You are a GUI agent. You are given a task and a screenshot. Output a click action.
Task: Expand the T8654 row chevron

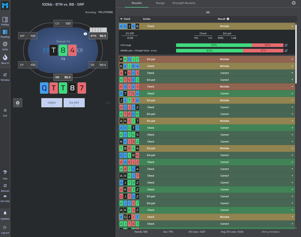[x=292, y=148]
